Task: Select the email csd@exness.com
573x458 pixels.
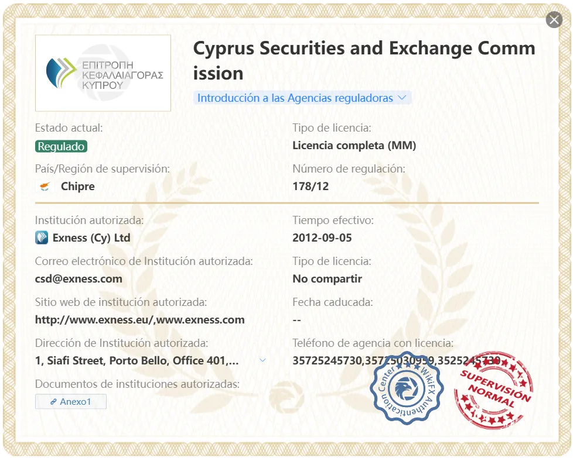Action: click(79, 279)
